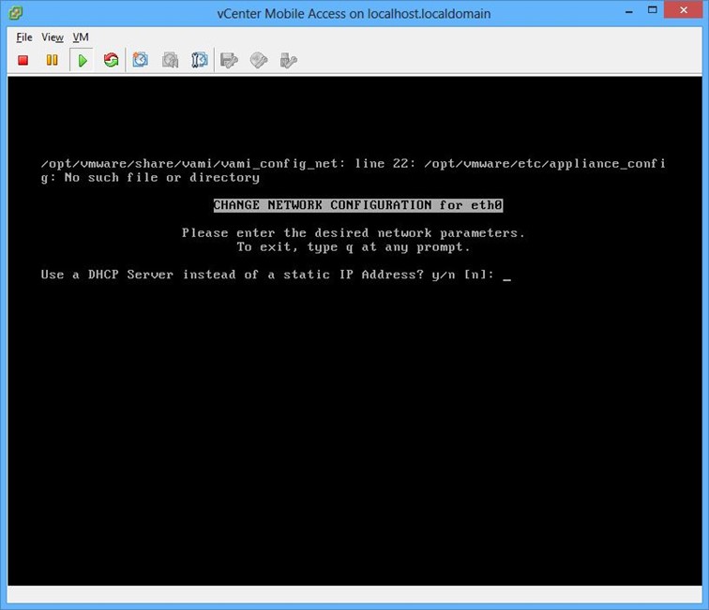Connect USB device using the USB icon

(x=288, y=60)
